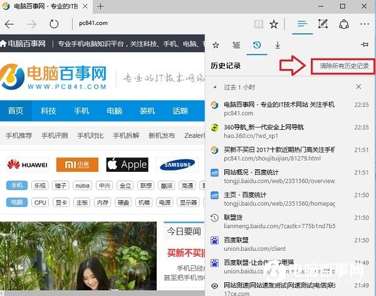
Task: Click the forward navigation arrow
Action: click(x=31, y=24)
